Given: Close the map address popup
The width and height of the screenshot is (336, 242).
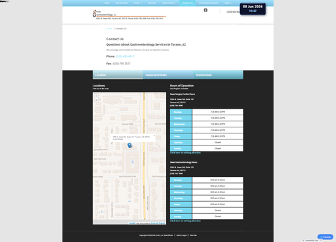Looking at the screenshot, I should (x=154, y=135).
